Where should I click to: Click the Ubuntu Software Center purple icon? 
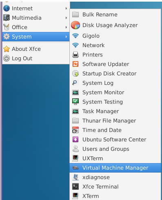tap(75, 139)
